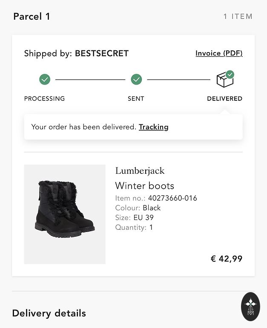Click the Parcel 1 heading
The height and width of the screenshot is (328, 267).
[32, 17]
